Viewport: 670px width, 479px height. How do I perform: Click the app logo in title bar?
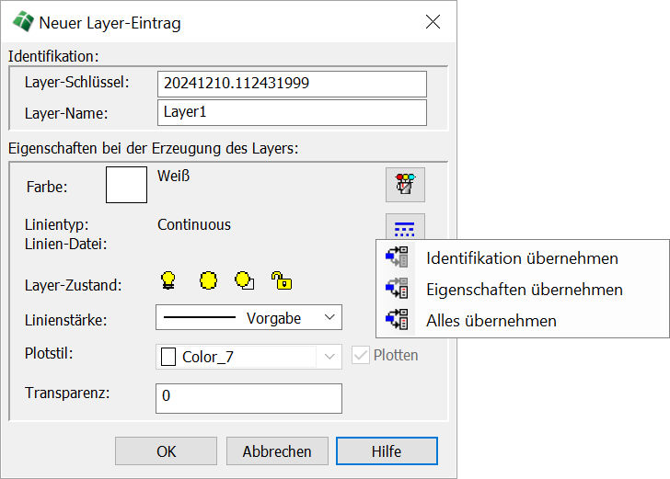click(23, 22)
